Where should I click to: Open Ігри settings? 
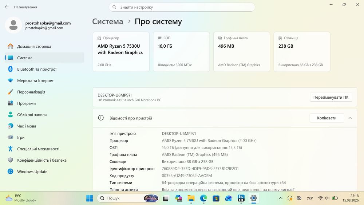click(x=44, y=137)
